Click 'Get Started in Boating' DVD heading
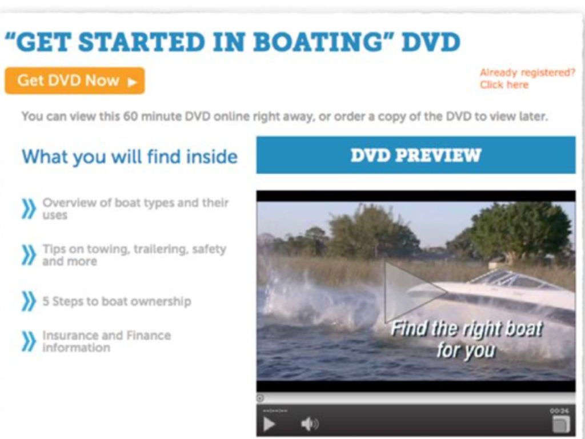 [233, 41]
